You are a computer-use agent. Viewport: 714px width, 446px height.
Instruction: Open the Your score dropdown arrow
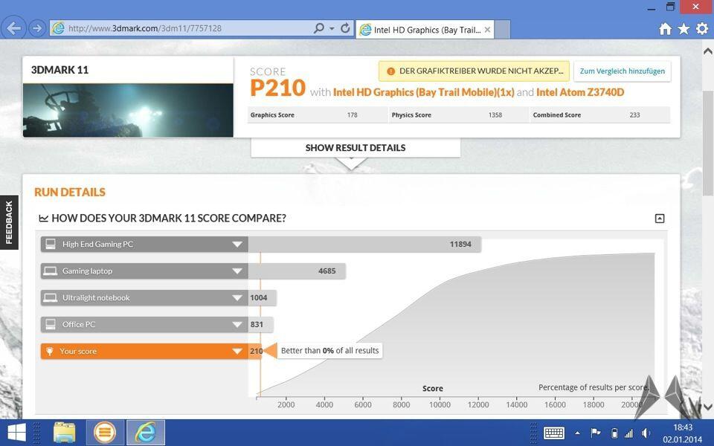coord(237,352)
